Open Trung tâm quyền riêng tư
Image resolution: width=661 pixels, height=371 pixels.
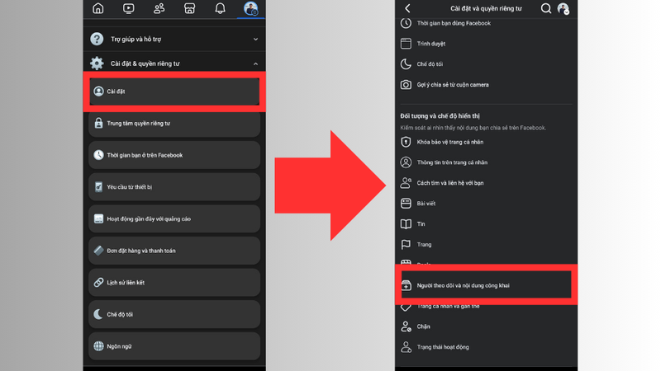coord(174,123)
